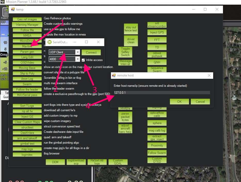Maximize the SerialOutput window
This screenshot has width=241, height=182.
[86, 42]
